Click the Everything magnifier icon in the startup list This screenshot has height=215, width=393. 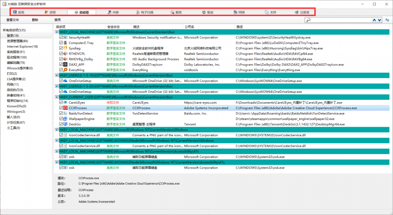coord(65,70)
